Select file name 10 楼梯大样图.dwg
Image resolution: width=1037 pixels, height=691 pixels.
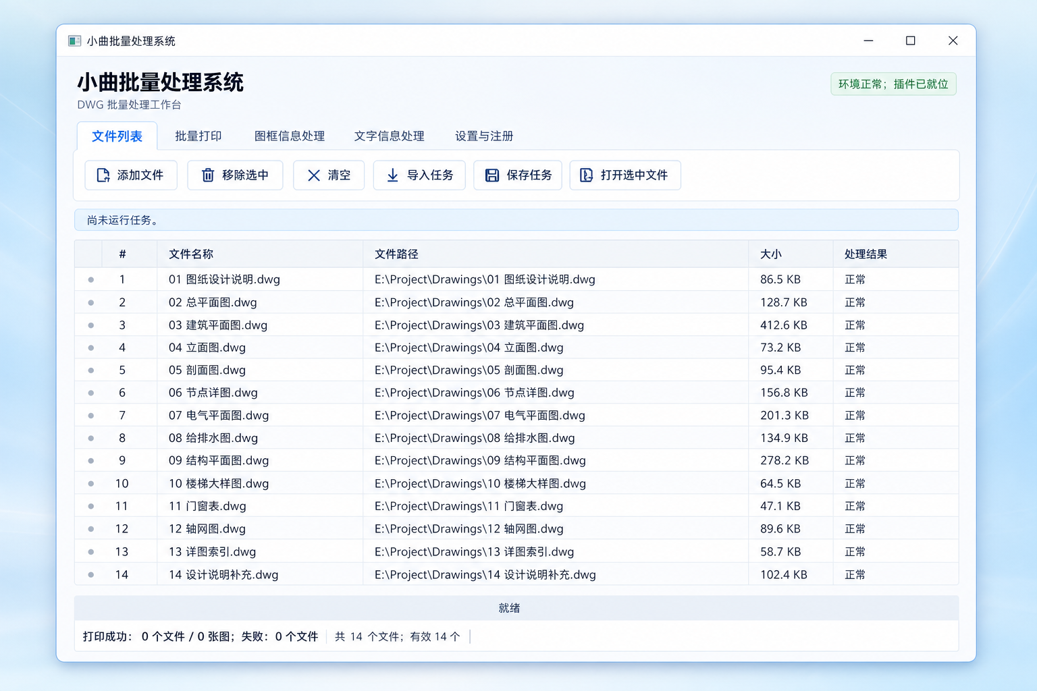219,484
